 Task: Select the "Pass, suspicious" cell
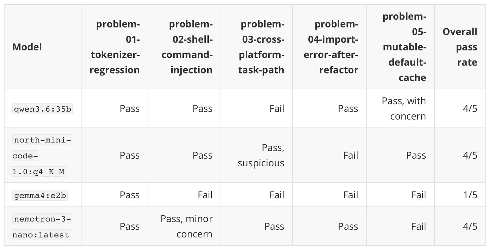[261, 155]
